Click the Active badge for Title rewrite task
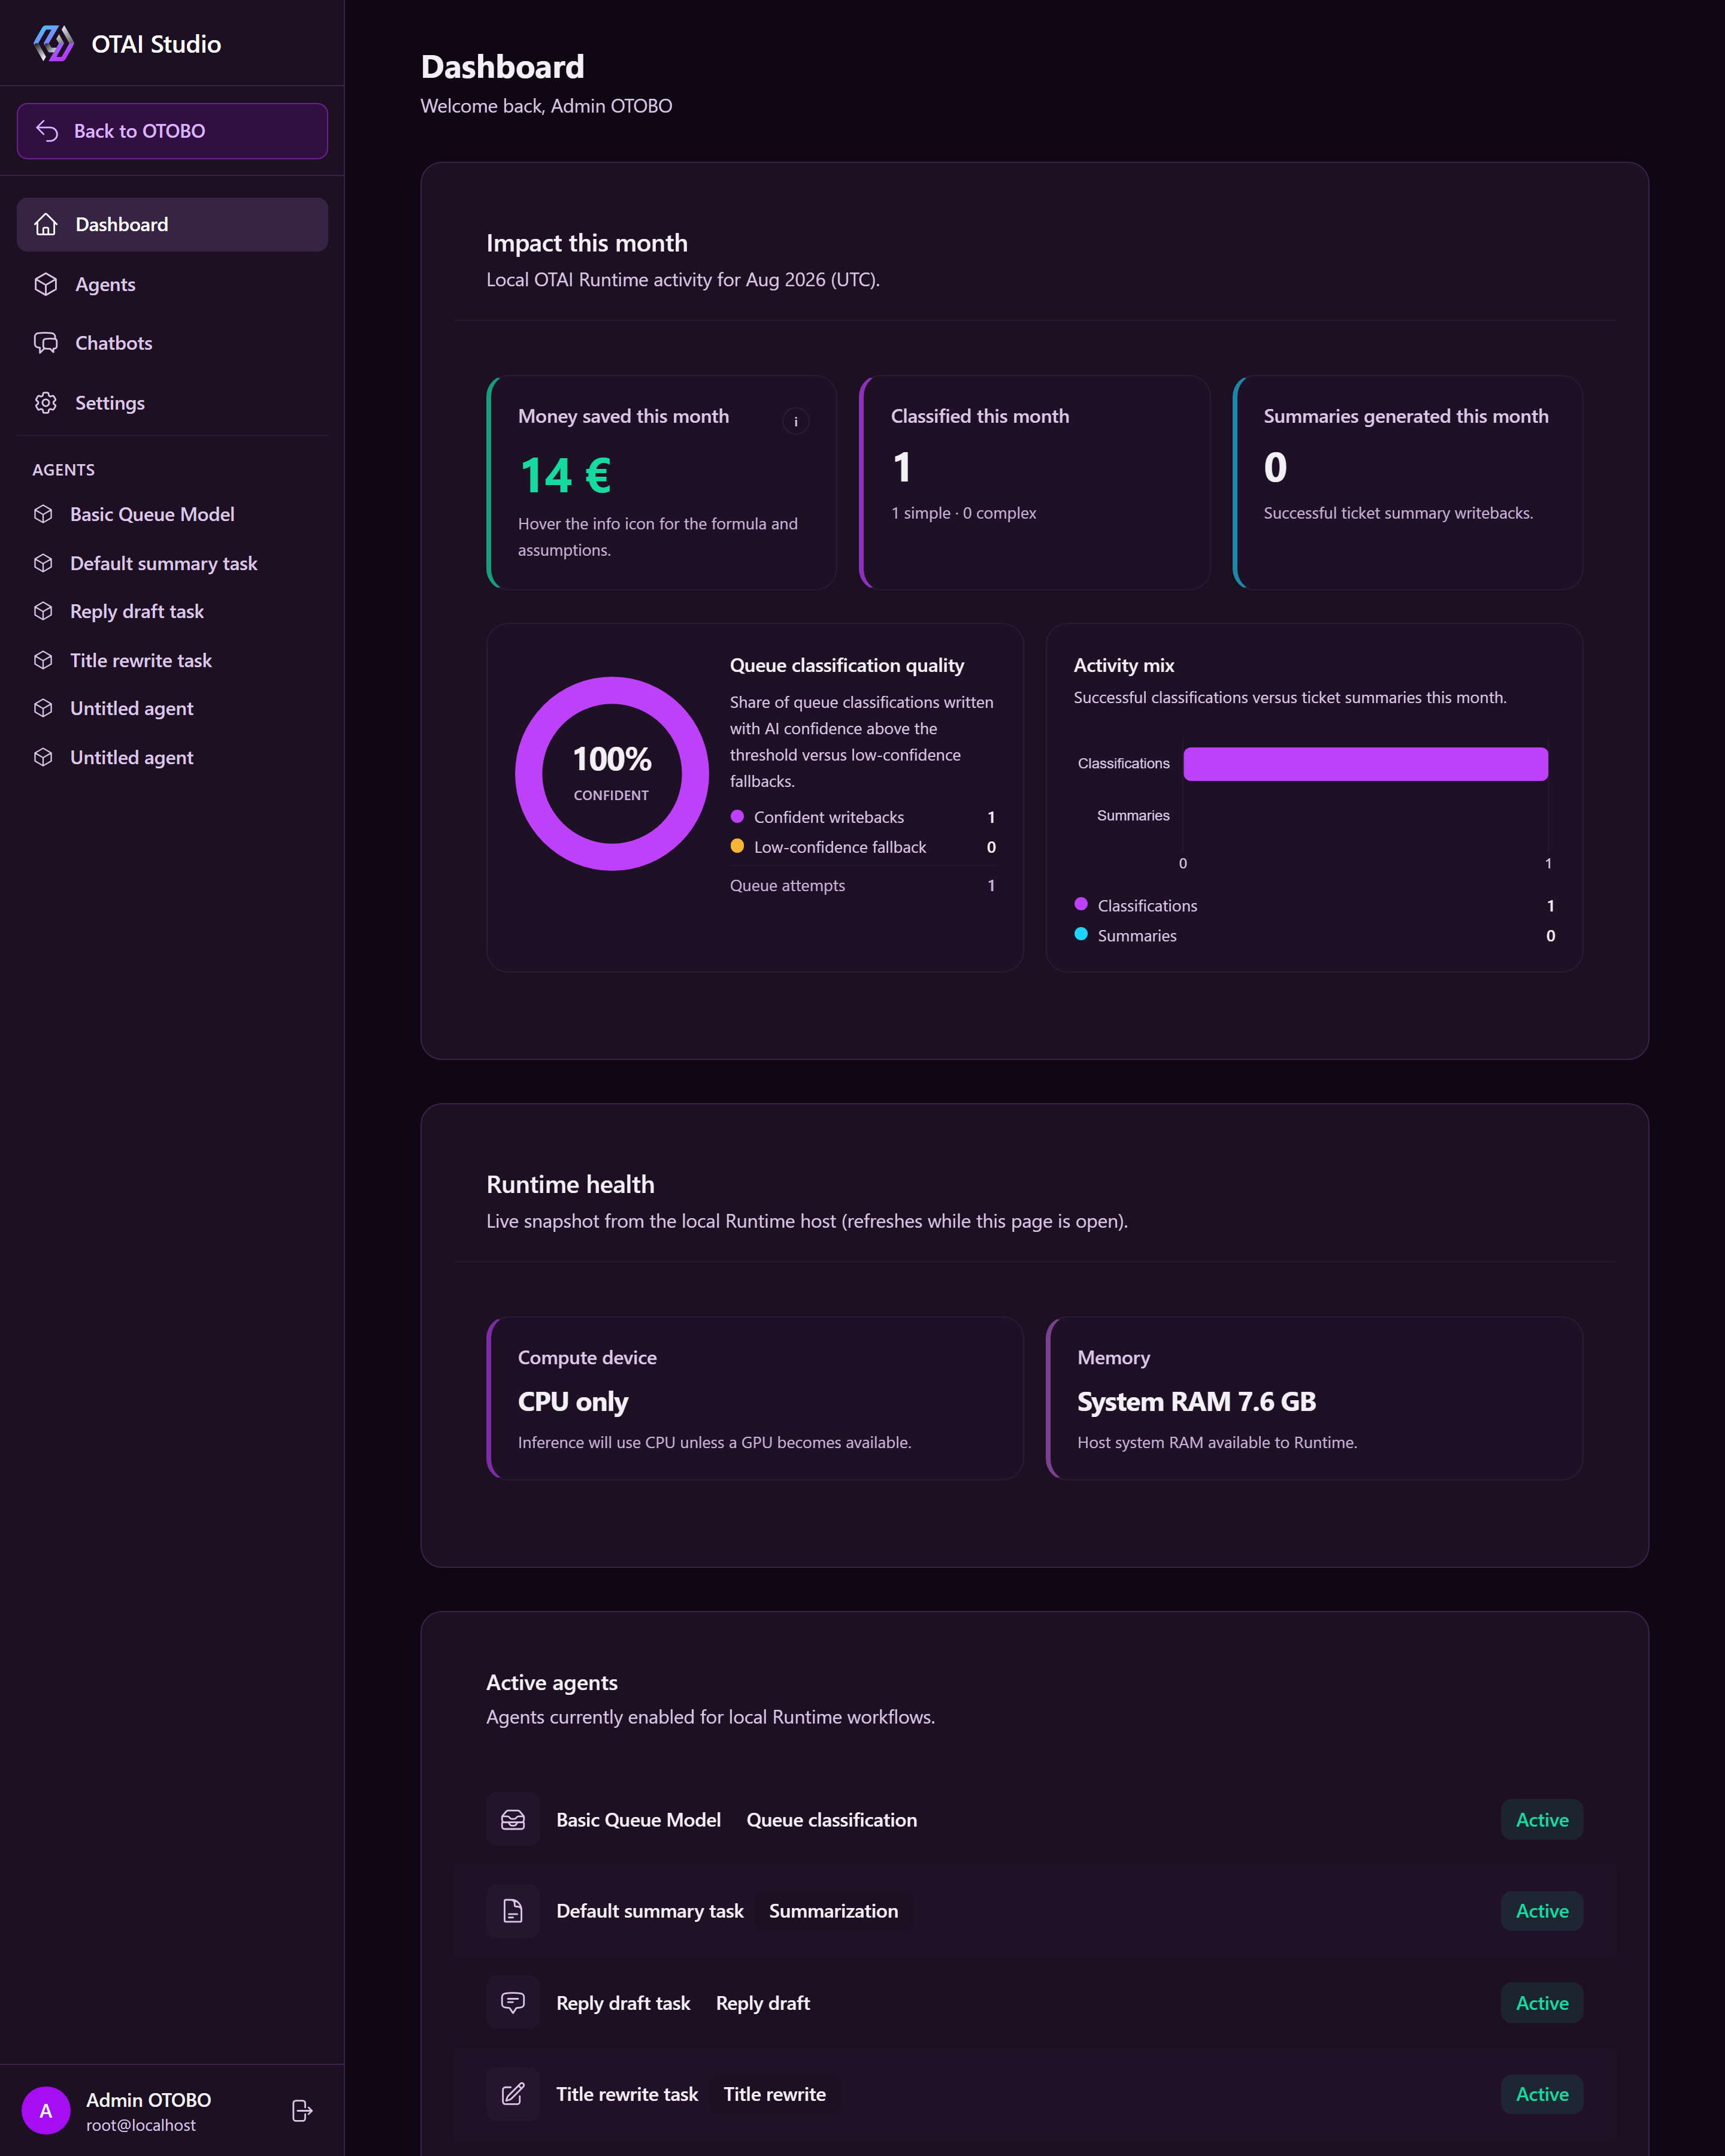The height and width of the screenshot is (2156, 1725). 1542,2094
